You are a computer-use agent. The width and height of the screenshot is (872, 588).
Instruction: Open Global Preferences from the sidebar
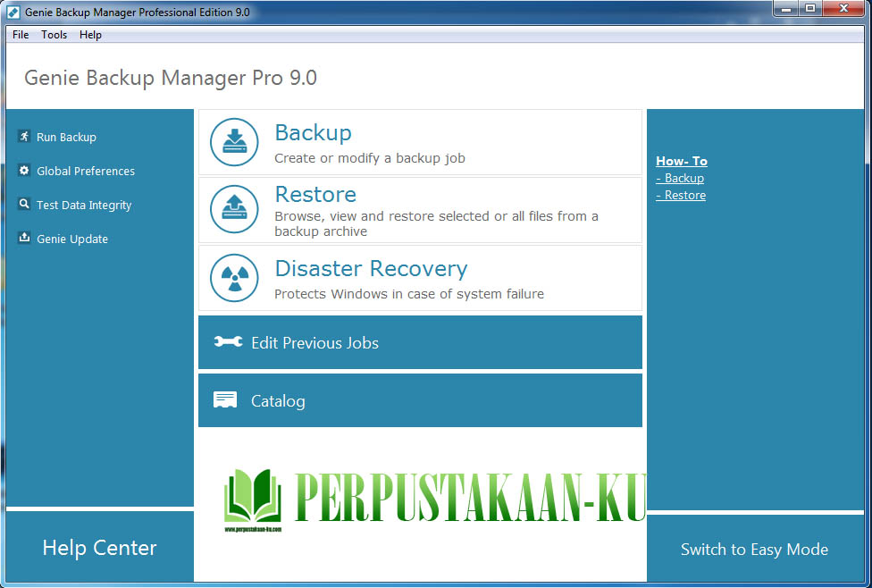(86, 172)
